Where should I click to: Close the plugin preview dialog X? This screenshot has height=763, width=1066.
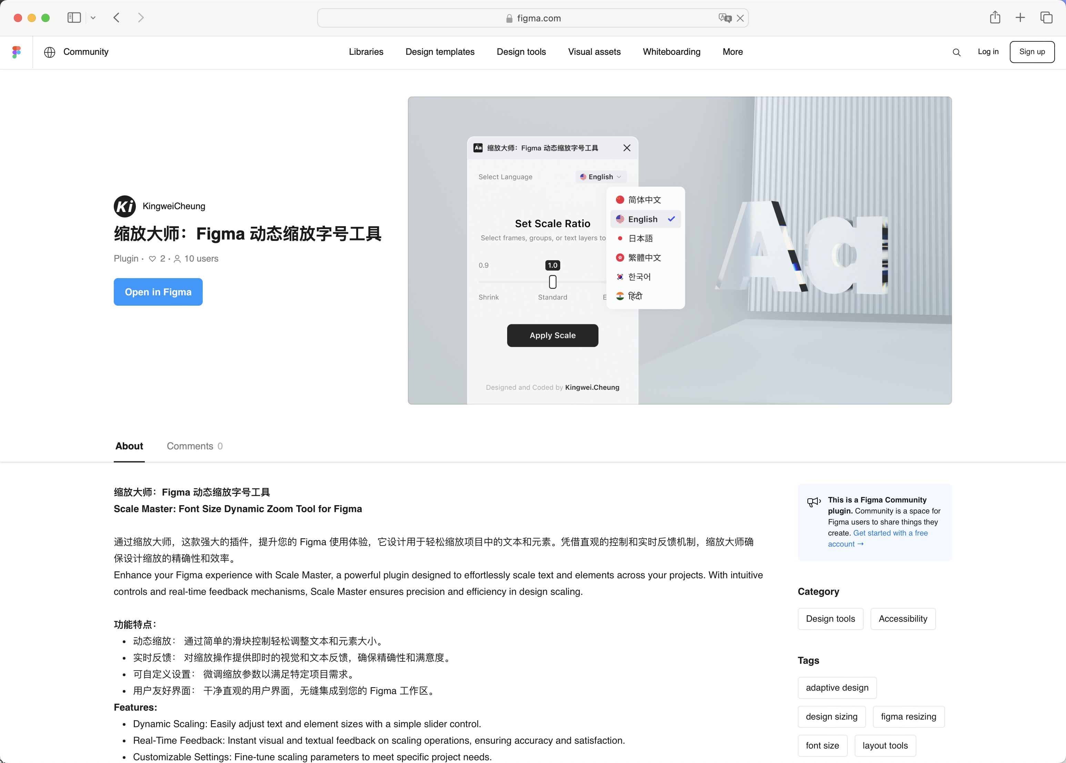coord(626,148)
